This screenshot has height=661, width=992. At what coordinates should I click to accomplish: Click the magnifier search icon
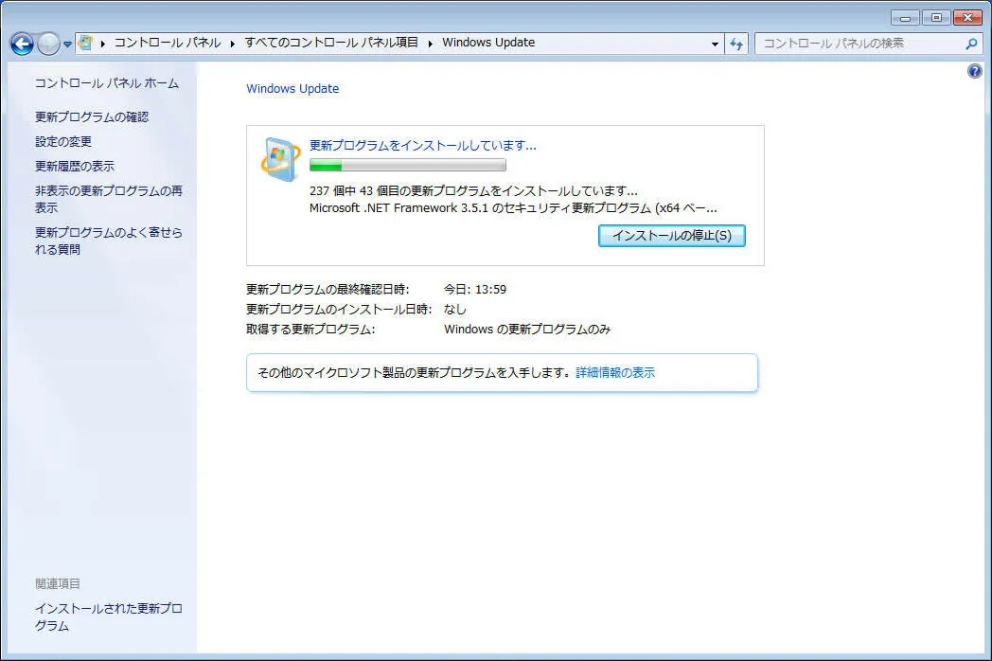point(972,44)
